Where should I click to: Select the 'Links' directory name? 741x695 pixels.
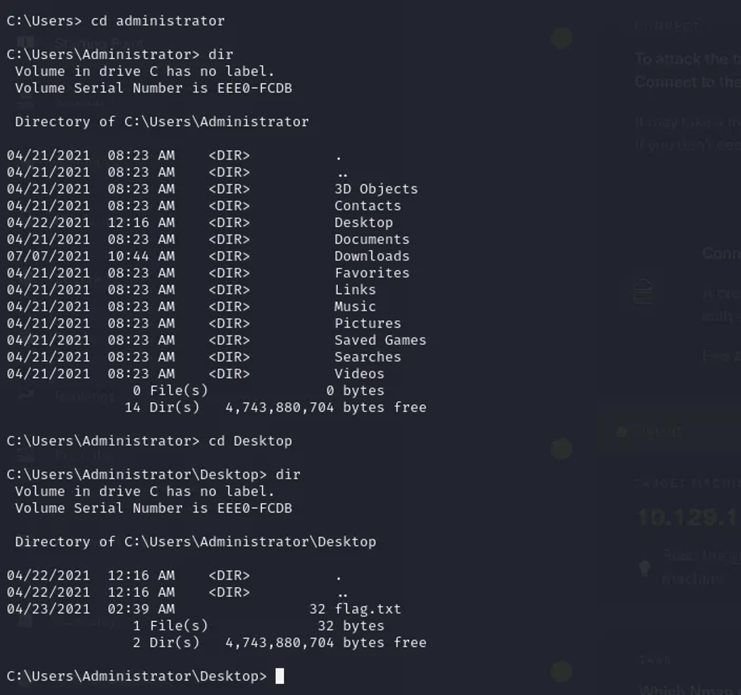[x=355, y=290]
